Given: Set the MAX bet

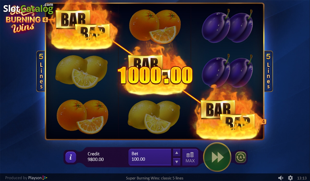Looking at the screenshot, I should tap(190, 157).
